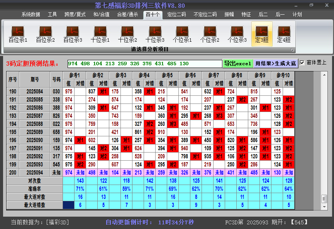Image resolution: width=334 pixels, height=229 pixels.
Task: Select the 个位杀2 analysis icon
Action: 210,34
